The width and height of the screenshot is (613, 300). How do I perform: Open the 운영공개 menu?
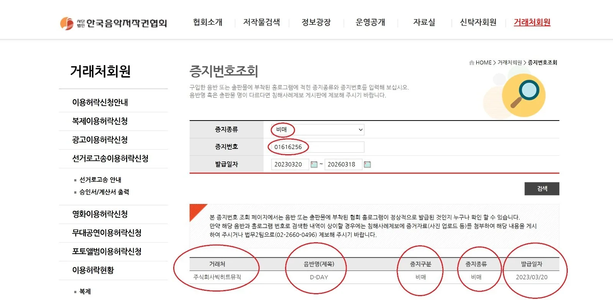370,22
